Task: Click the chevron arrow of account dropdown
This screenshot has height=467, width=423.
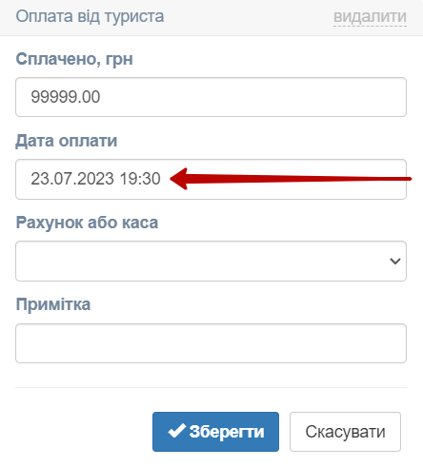Action: coord(395,262)
